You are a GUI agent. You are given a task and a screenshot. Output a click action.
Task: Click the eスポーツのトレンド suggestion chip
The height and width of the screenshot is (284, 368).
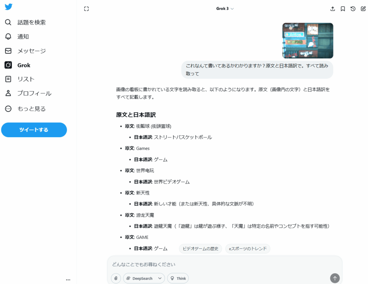pyautogui.click(x=248, y=248)
